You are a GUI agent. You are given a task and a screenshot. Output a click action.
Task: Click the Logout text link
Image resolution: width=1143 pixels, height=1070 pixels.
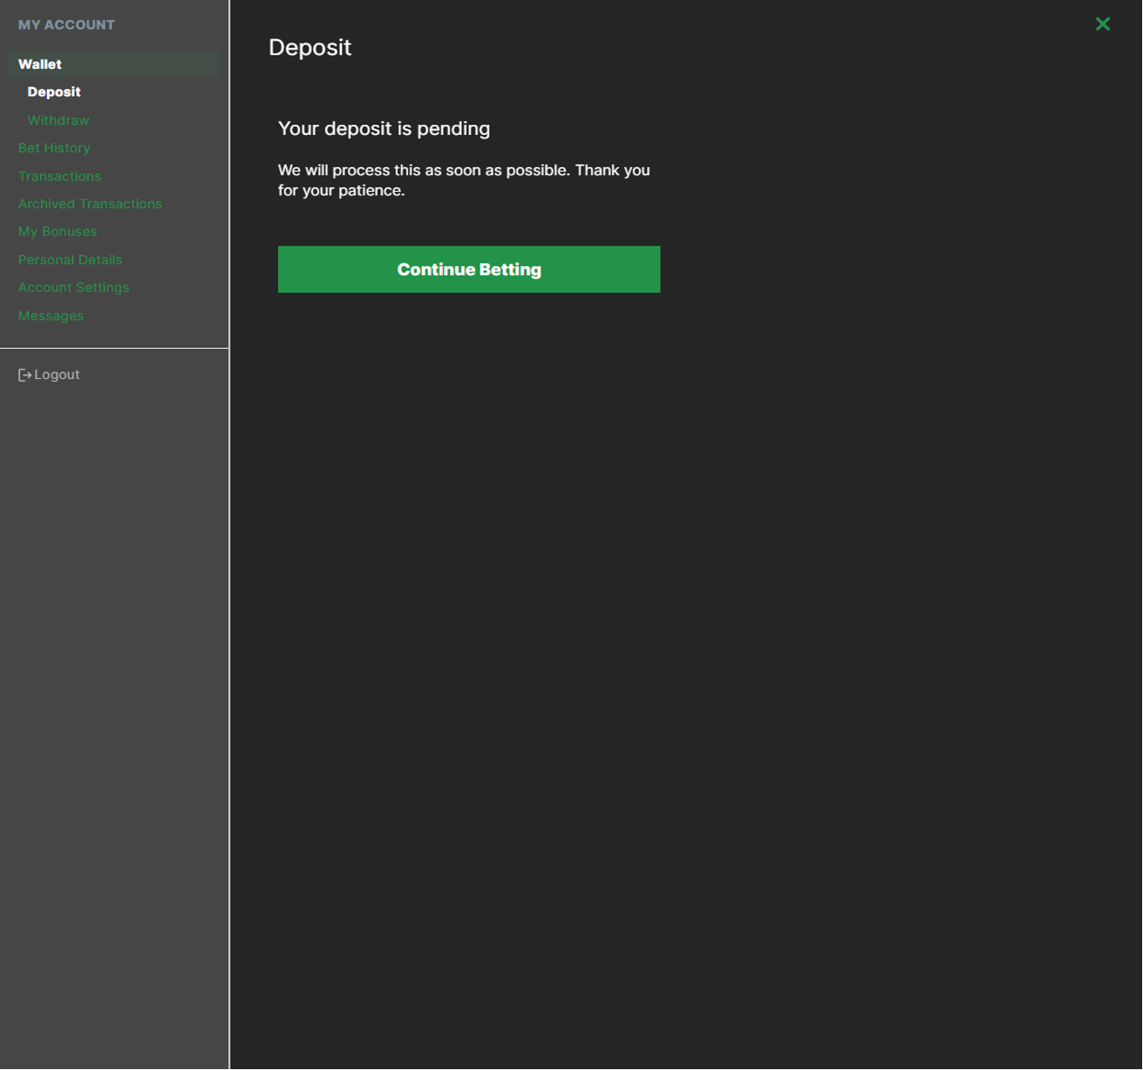pos(57,375)
